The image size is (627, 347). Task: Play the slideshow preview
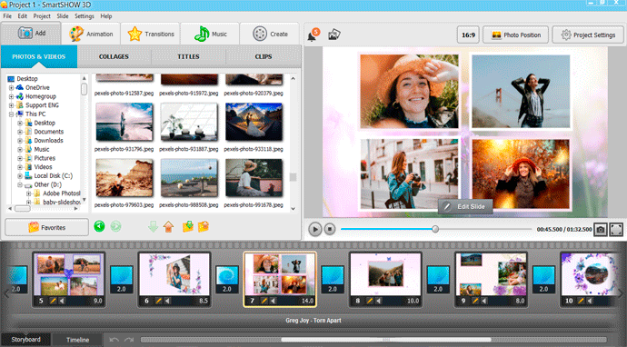pos(314,230)
